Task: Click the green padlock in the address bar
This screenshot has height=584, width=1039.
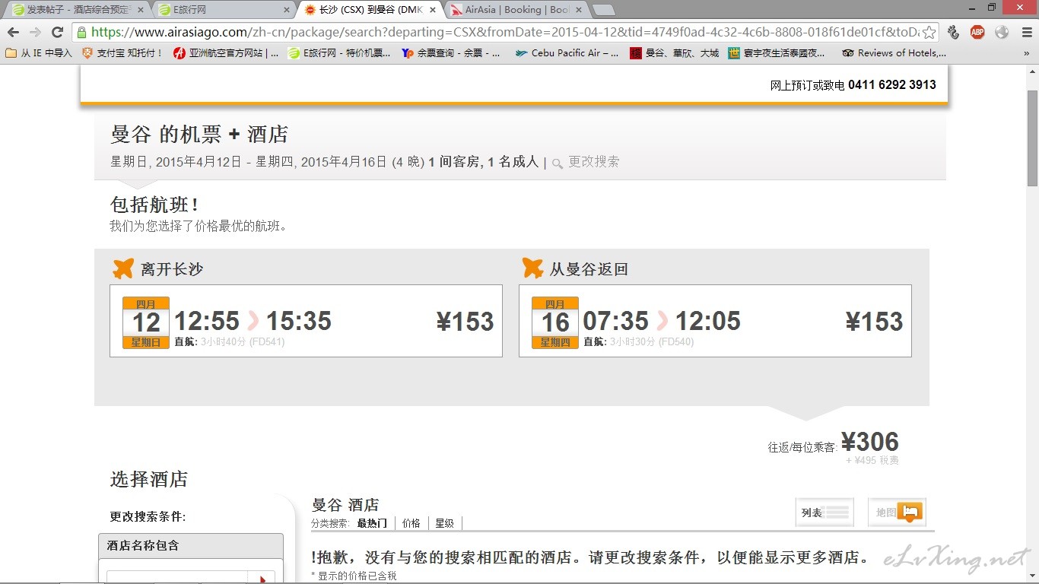Action: (81, 32)
